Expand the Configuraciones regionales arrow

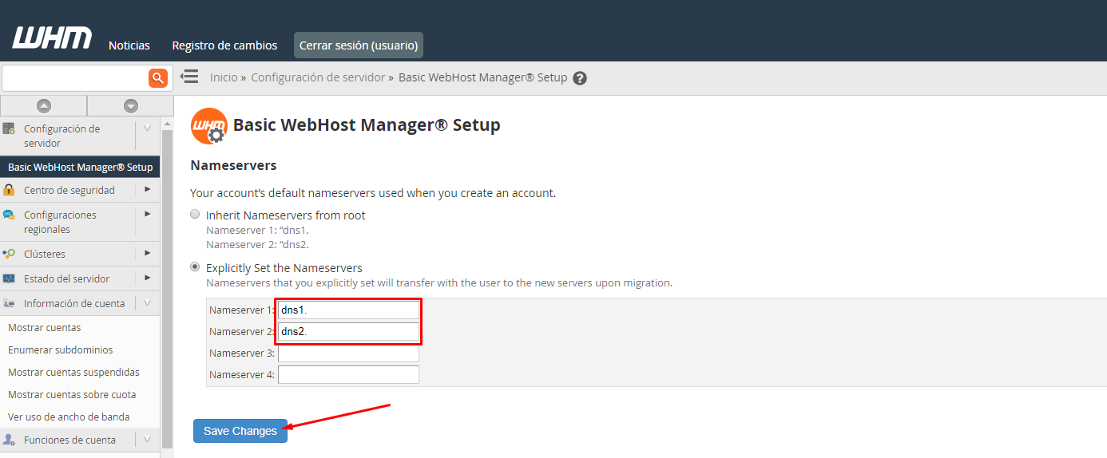(147, 215)
